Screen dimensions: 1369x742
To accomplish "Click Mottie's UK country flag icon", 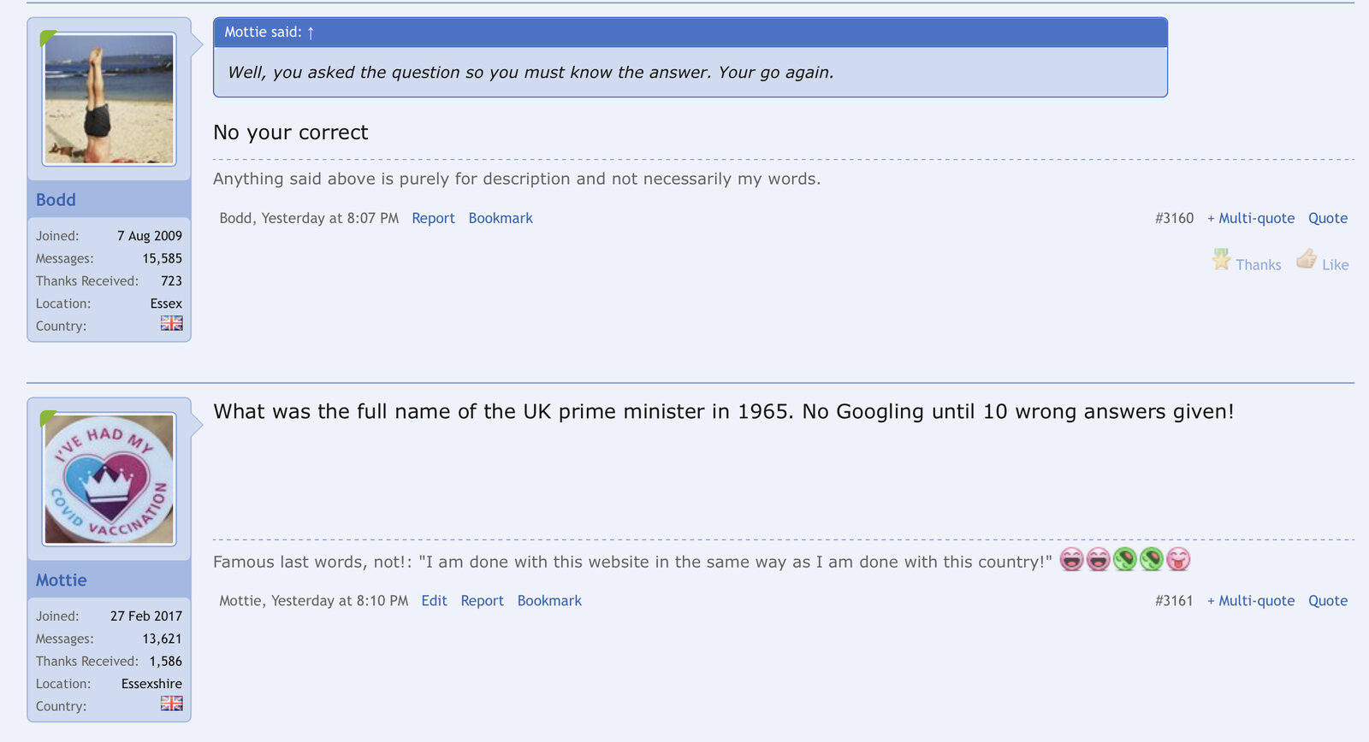I will 171,704.
